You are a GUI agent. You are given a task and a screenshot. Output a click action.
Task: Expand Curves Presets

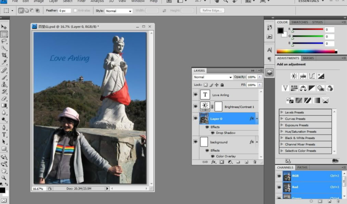pos(282,119)
